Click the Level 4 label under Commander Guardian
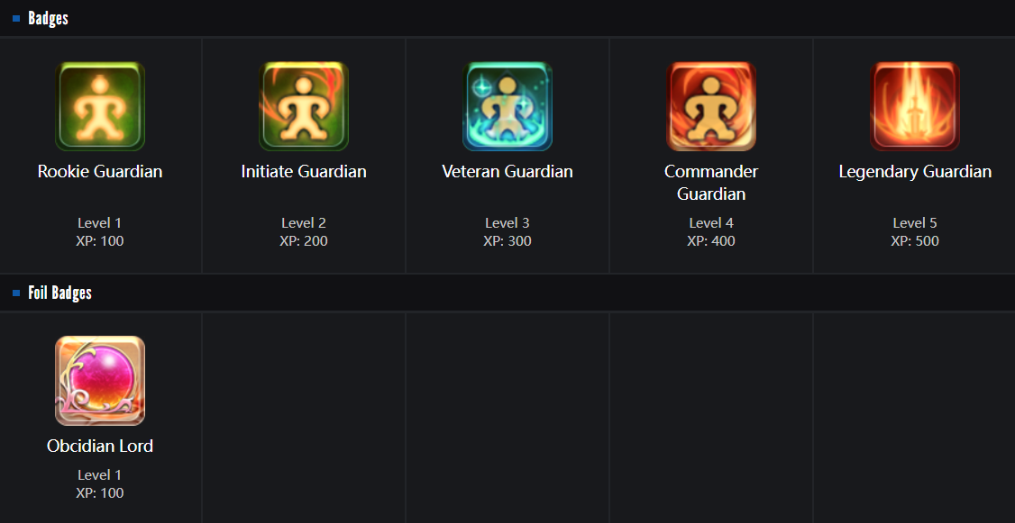1015x523 pixels. tap(711, 223)
